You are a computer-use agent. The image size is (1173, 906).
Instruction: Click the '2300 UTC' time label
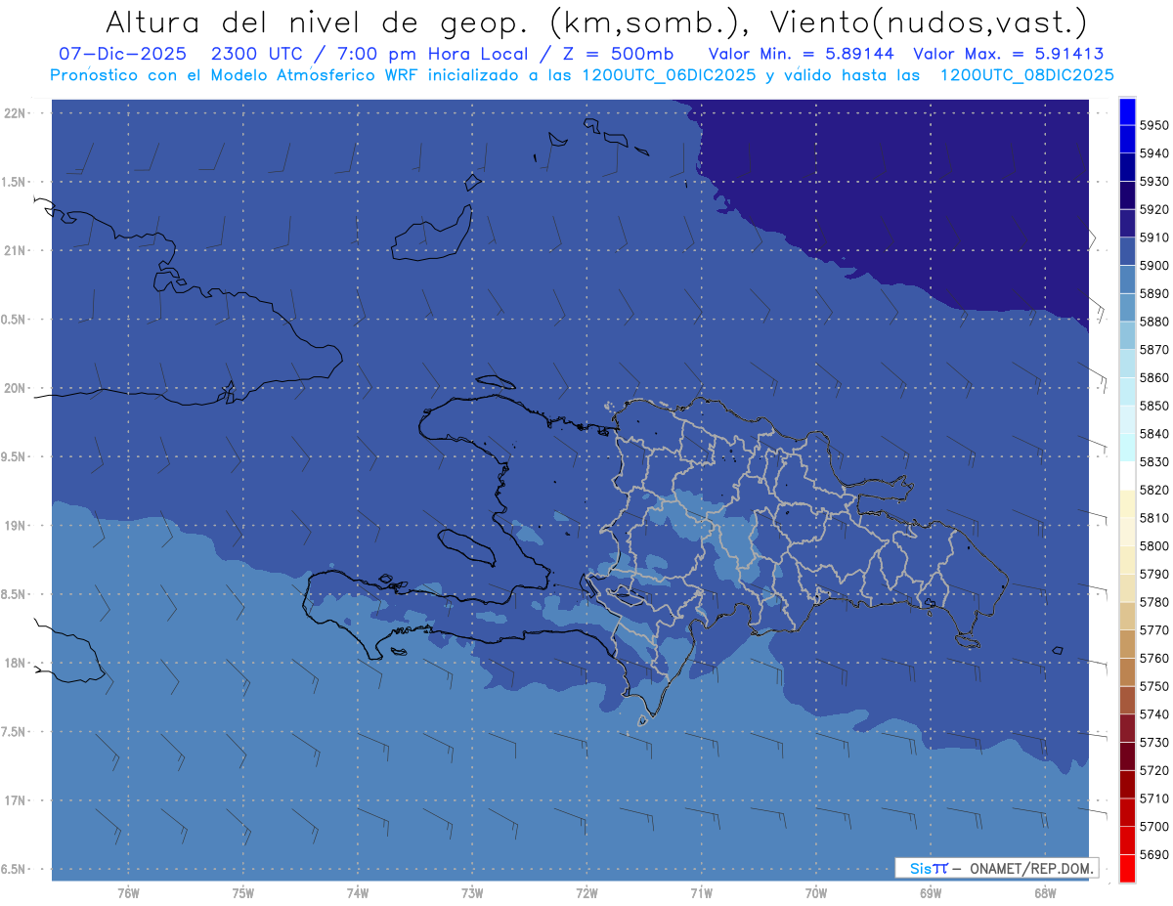(257, 54)
